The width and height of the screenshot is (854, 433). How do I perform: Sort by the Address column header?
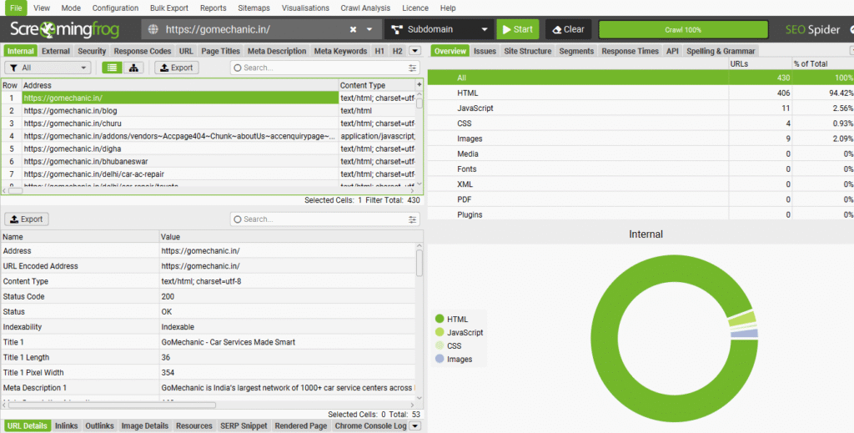[180, 85]
